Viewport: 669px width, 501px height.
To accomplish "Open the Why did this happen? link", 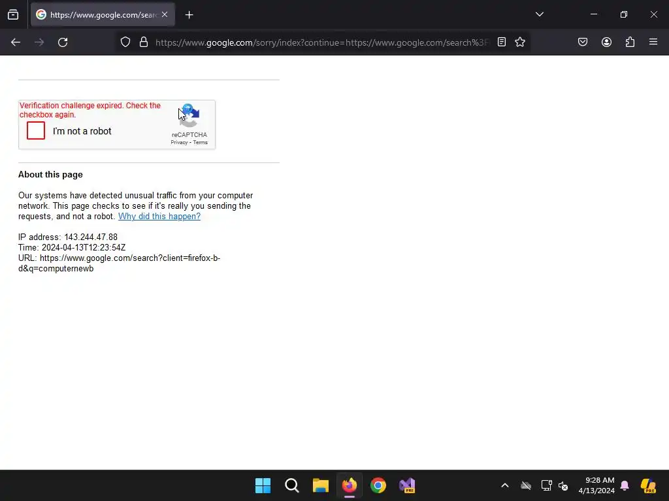I will point(159,217).
